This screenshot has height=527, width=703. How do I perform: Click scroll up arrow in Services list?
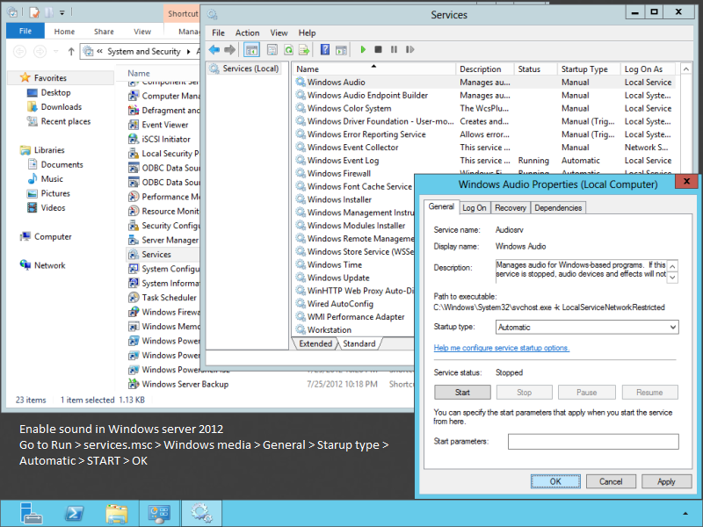pyautogui.click(x=685, y=69)
